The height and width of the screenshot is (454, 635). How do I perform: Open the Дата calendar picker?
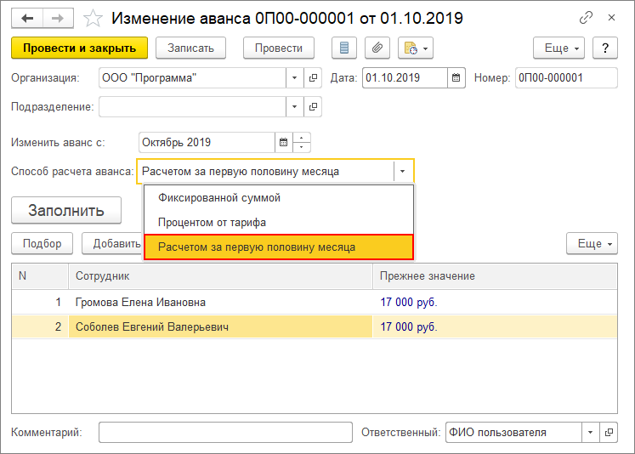tap(456, 77)
